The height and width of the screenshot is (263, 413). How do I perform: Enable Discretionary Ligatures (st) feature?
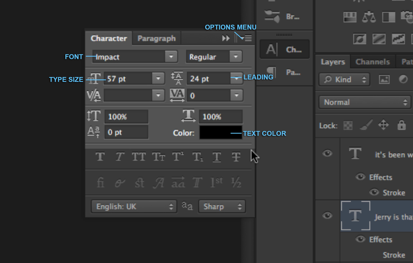click(139, 182)
